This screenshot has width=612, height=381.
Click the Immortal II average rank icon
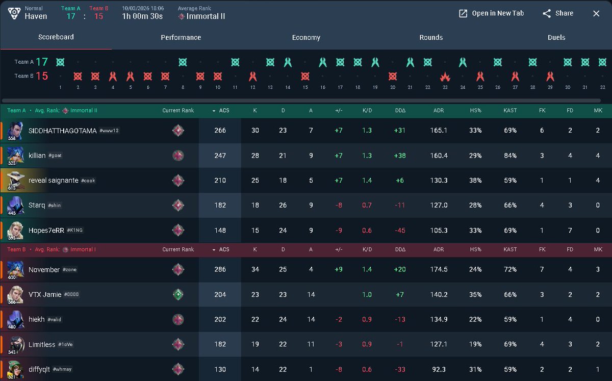182,16
